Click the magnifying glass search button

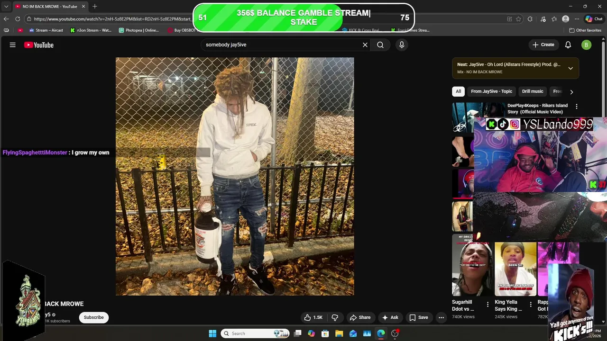(x=380, y=45)
